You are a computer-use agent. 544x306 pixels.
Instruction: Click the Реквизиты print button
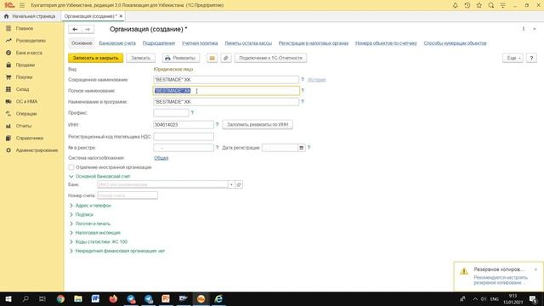pyautogui.click(x=180, y=58)
